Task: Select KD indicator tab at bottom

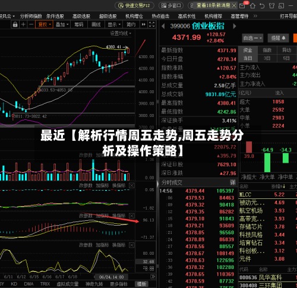Action: 14,284
